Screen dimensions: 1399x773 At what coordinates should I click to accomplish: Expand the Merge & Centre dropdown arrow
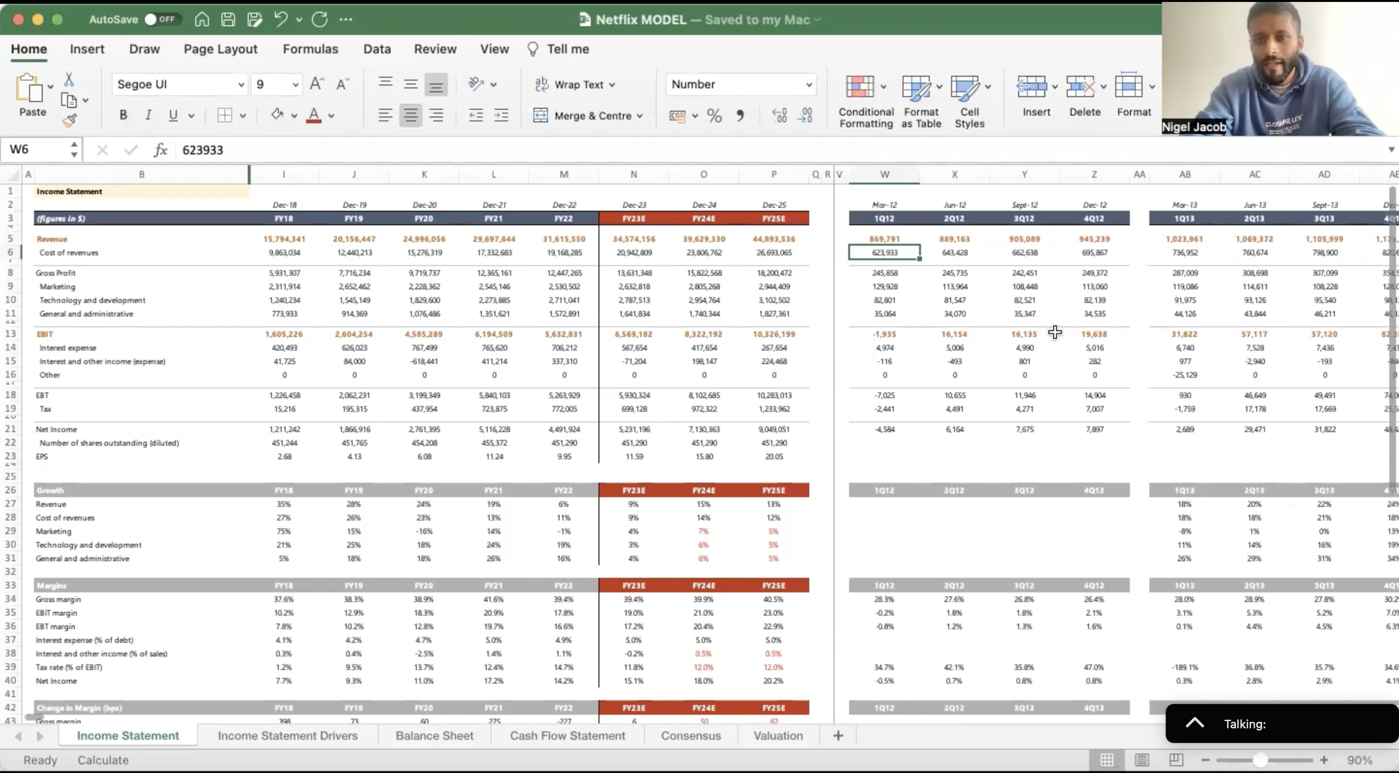tap(640, 116)
